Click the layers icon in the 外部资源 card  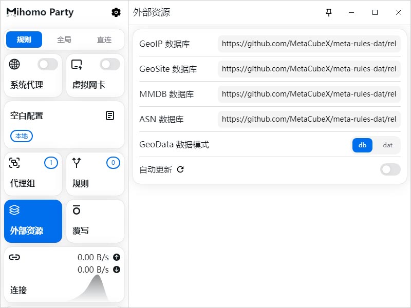[14, 210]
